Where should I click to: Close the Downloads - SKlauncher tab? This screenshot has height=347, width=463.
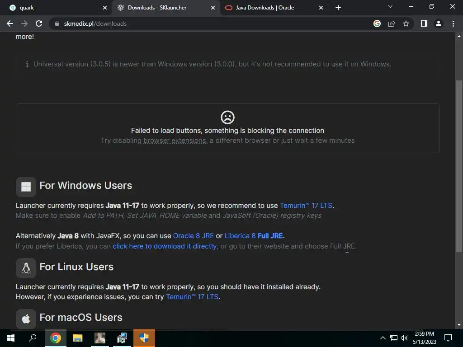[213, 8]
